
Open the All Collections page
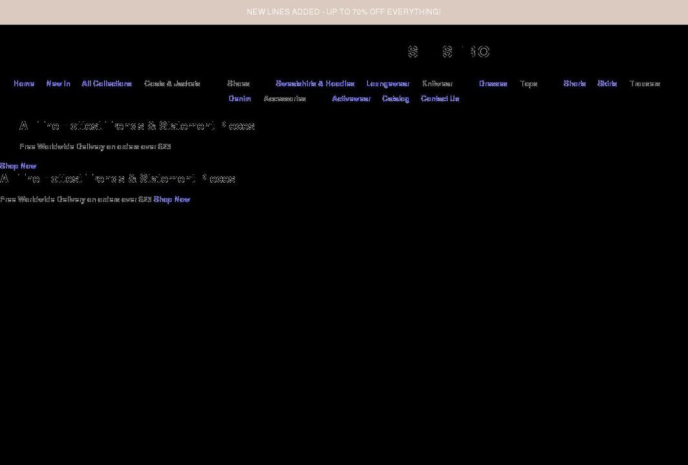point(106,83)
